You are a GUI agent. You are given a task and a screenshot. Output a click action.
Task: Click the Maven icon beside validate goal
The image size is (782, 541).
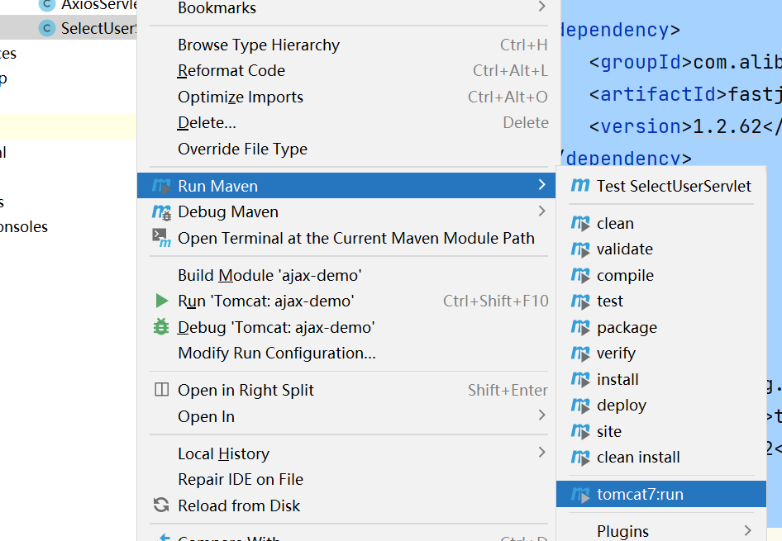pos(580,249)
